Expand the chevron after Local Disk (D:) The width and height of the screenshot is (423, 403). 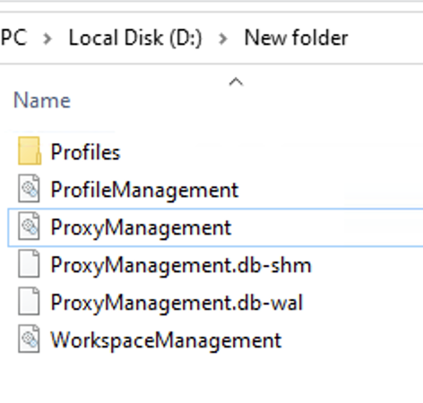point(223,39)
